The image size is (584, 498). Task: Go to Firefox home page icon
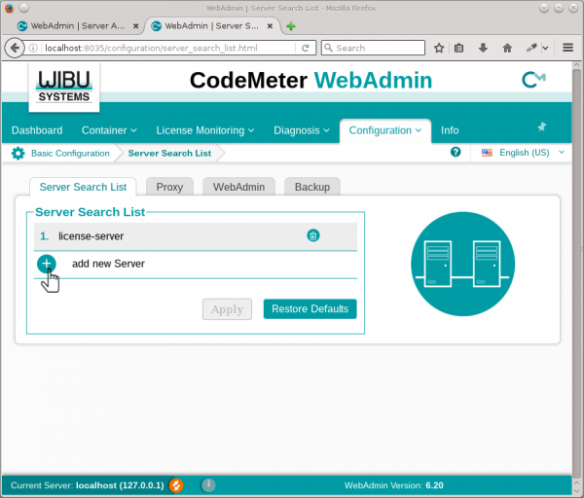507,48
